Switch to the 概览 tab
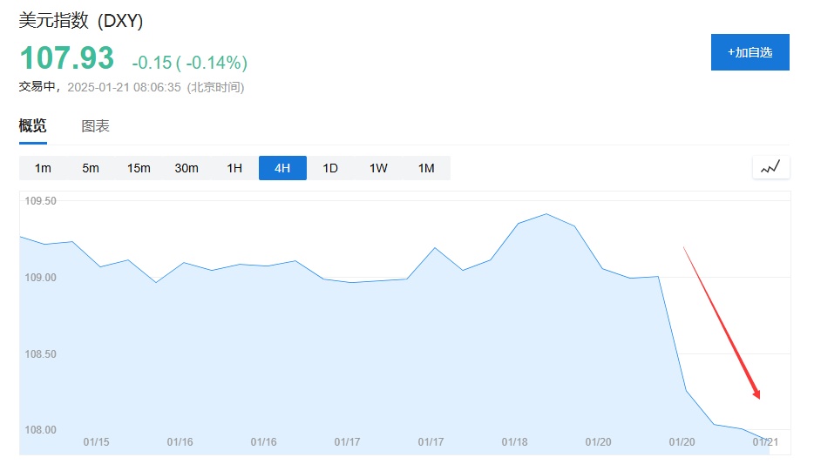Image resolution: width=814 pixels, height=464 pixels. (x=33, y=126)
